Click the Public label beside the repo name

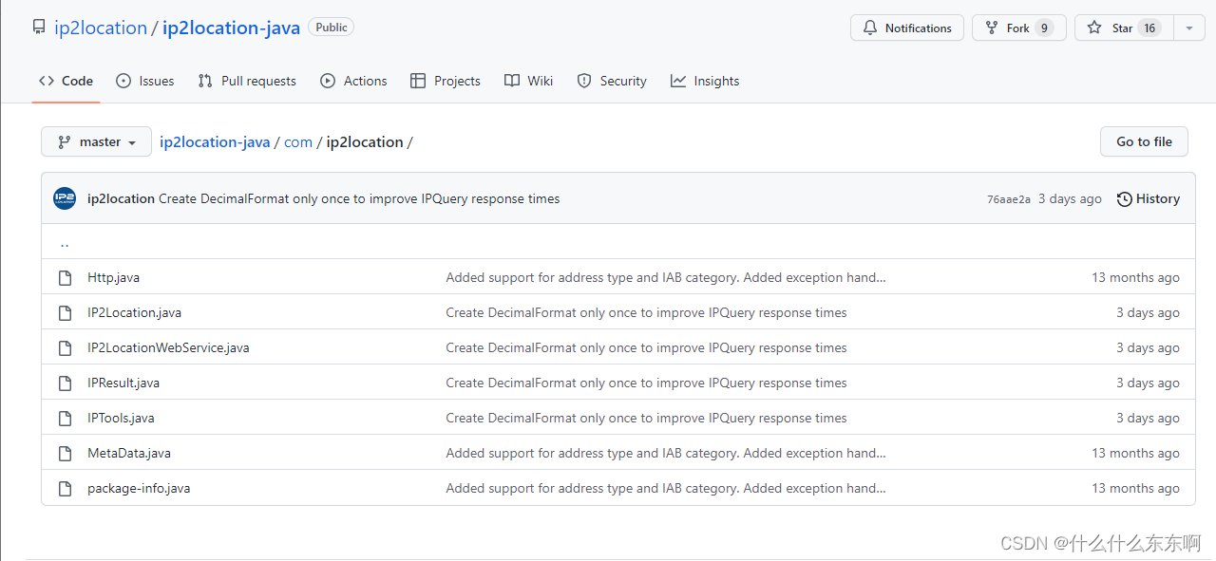tap(331, 28)
